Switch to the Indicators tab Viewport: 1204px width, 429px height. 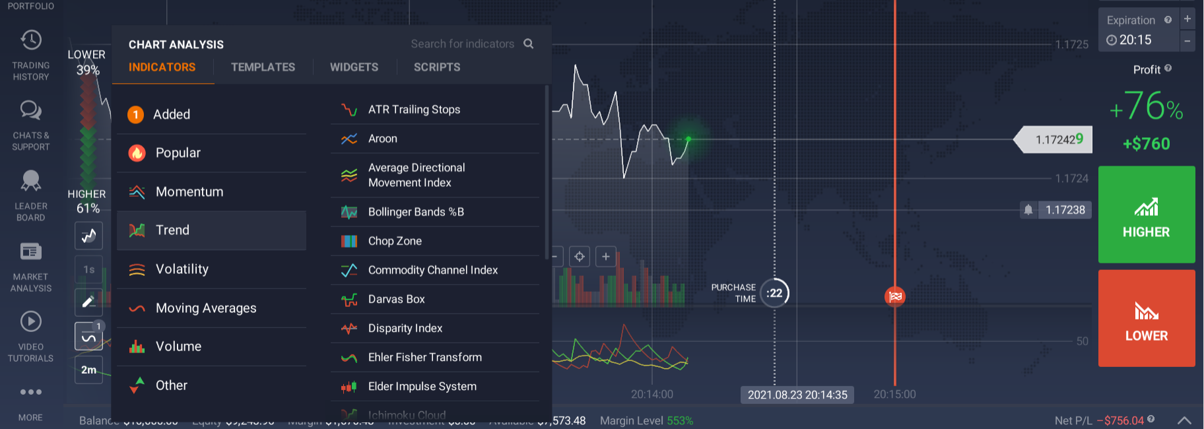(162, 67)
